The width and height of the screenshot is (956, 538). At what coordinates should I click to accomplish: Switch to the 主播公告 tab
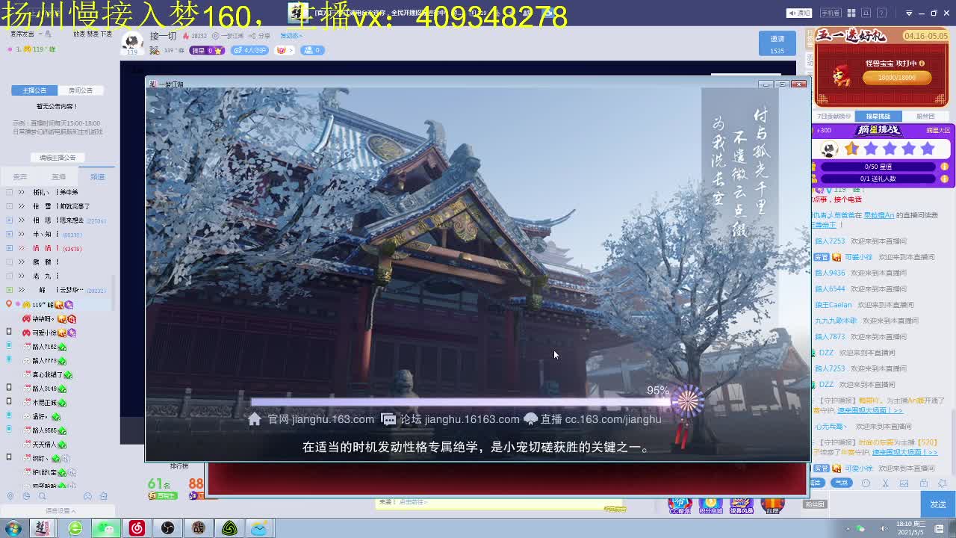pyautogui.click(x=34, y=90)
